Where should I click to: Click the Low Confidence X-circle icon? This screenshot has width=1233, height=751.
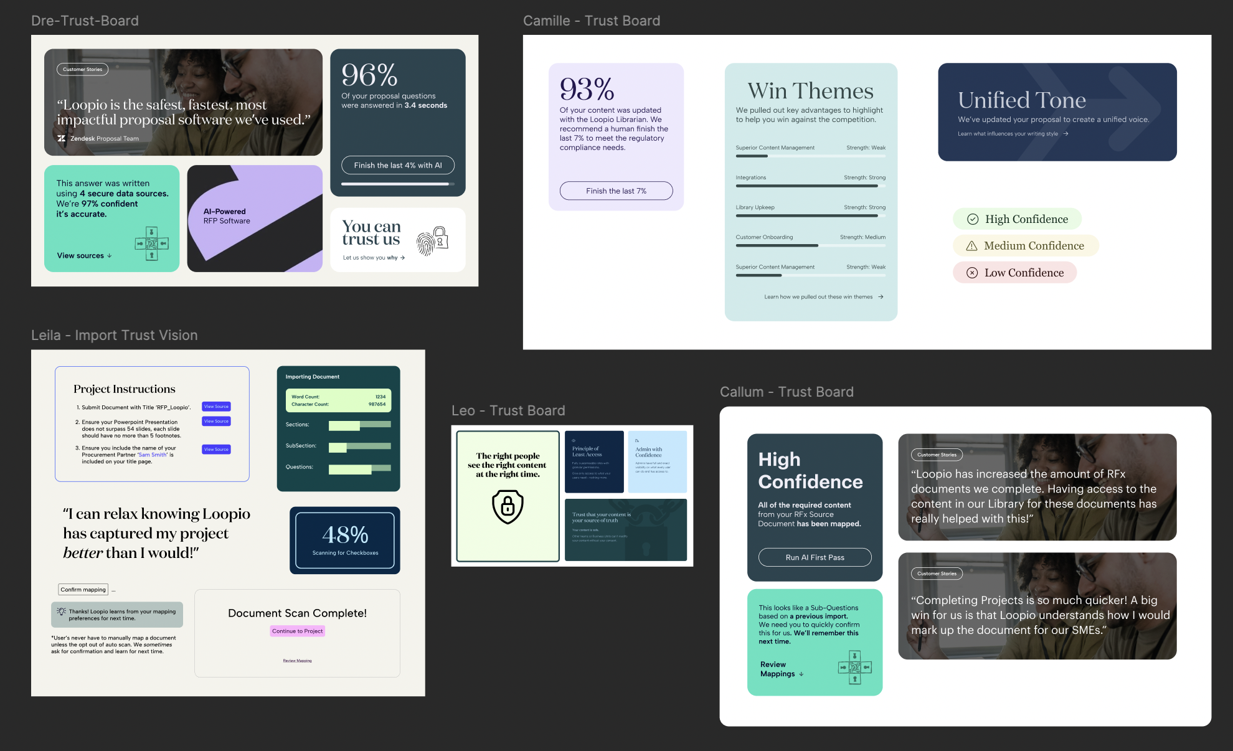click(x=971, y=273)
